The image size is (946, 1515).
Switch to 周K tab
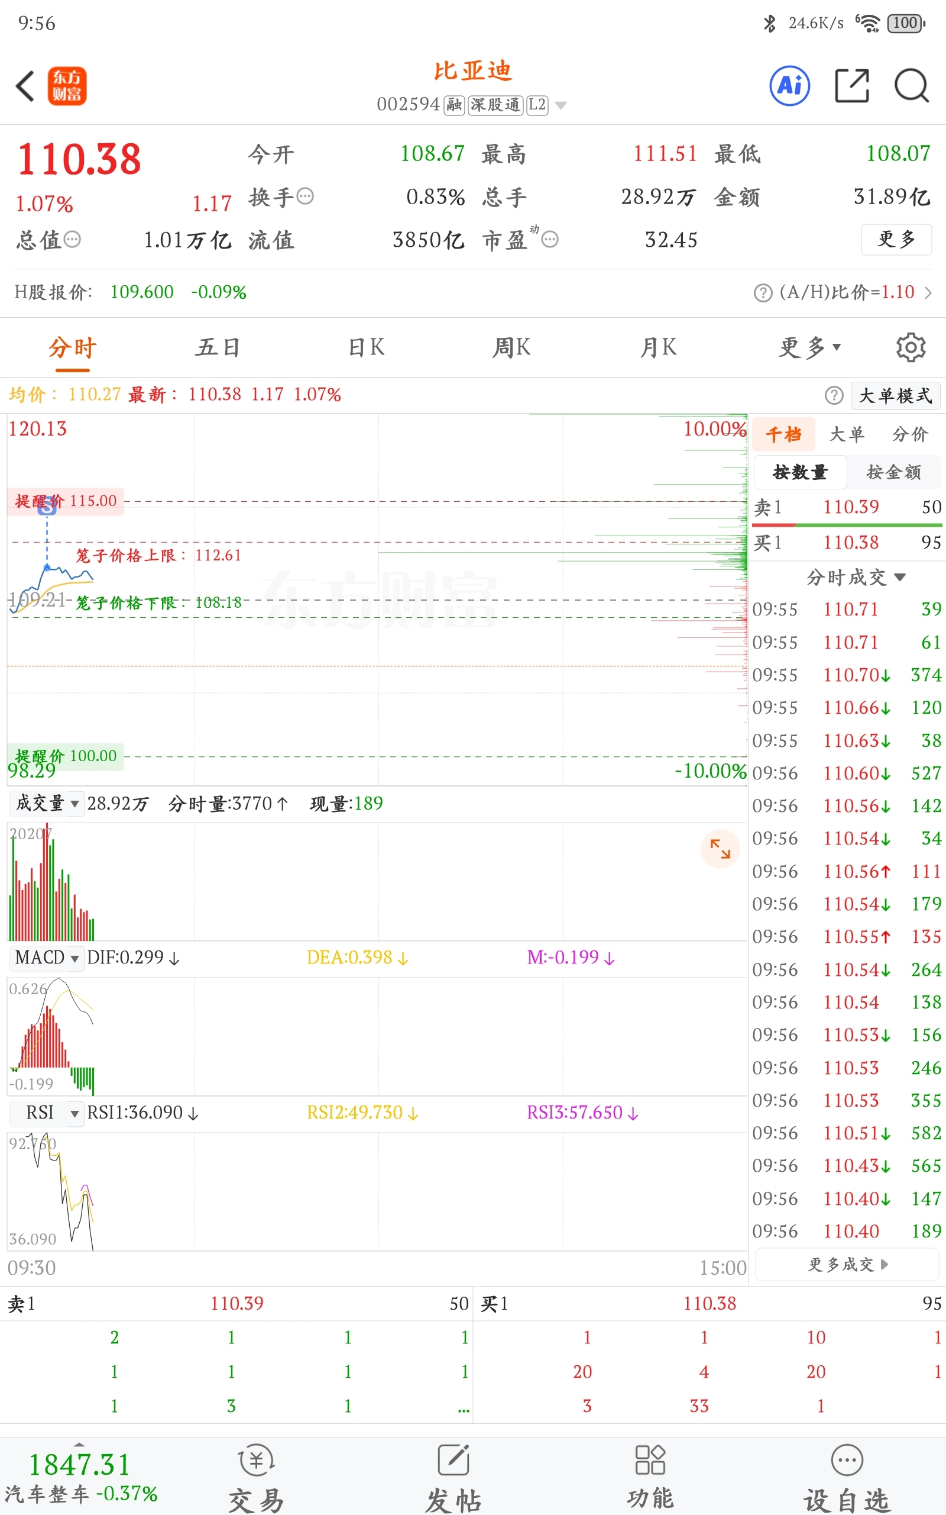(512, 347)
